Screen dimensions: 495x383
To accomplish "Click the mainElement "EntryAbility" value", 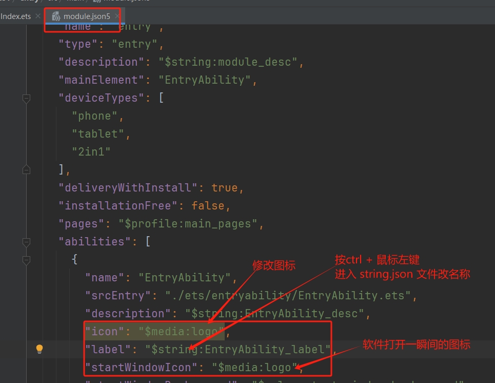I will 204,80.
